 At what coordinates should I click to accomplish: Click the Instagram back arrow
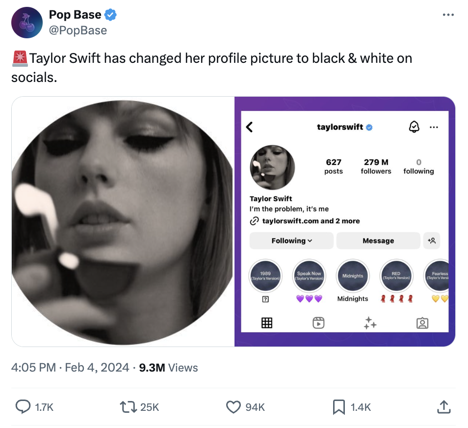coord(250,127)
